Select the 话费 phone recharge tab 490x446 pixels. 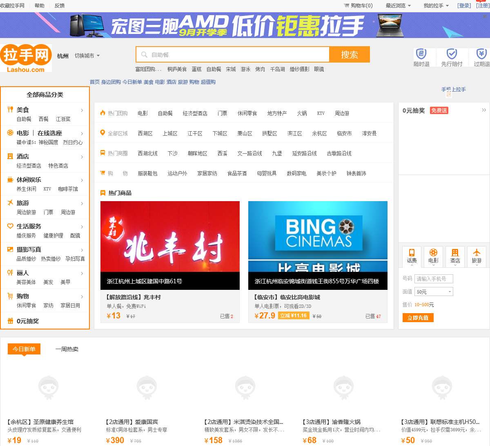point(412,256)
